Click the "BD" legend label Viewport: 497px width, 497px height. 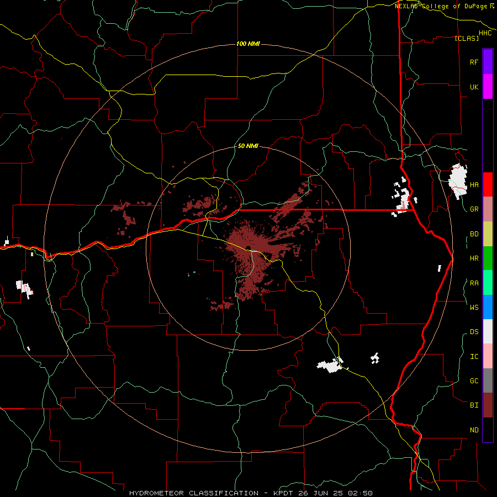tap(474, 234)
